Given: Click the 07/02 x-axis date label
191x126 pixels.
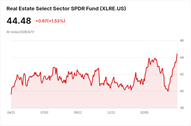Looking at the screenshot, I should pyautogui.click(x=44, y=113).
